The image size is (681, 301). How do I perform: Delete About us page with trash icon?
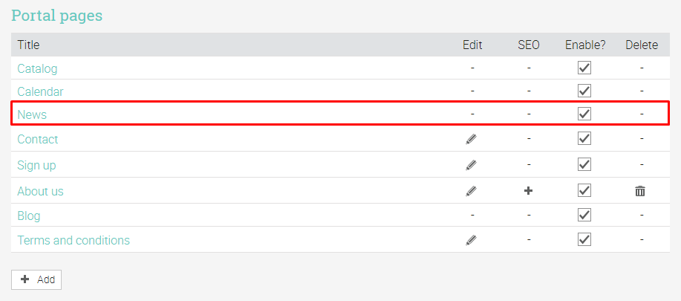coord(640,191)
